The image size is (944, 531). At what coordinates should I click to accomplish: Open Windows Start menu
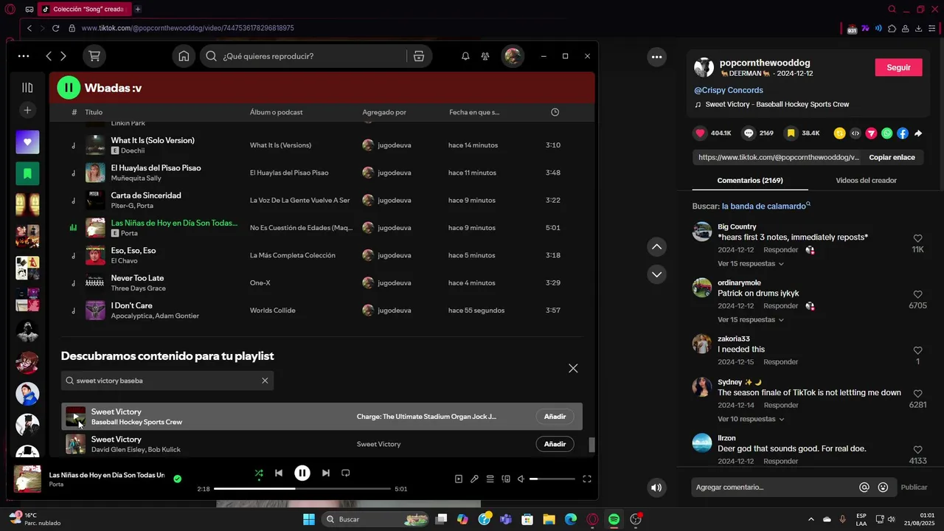click(308, 519)
